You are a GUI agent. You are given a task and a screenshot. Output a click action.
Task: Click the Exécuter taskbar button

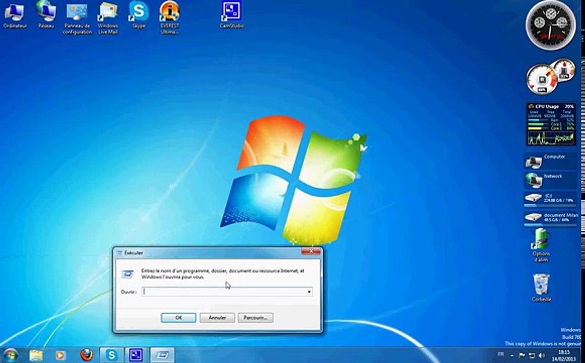point(162,355)
